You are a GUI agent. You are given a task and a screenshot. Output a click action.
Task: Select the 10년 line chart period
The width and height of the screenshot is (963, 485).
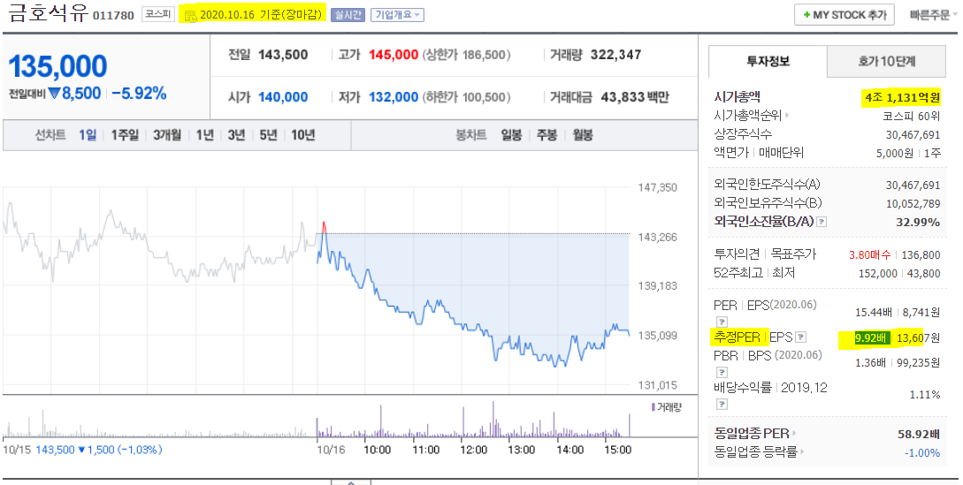(302, 135)
